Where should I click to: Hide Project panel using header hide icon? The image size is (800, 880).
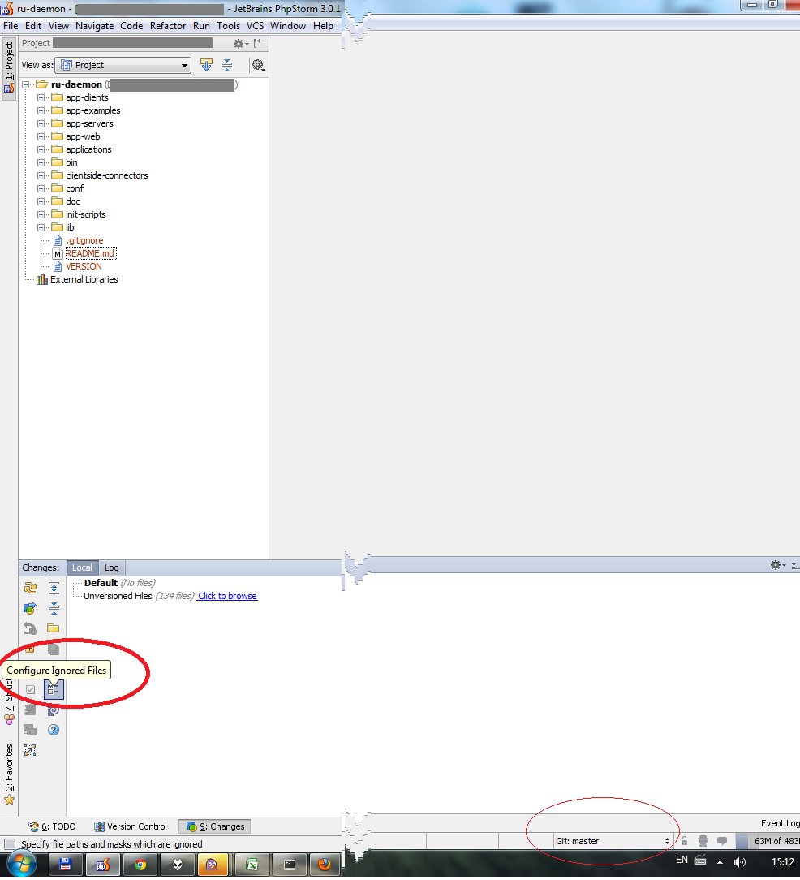[x=259, y=43]
